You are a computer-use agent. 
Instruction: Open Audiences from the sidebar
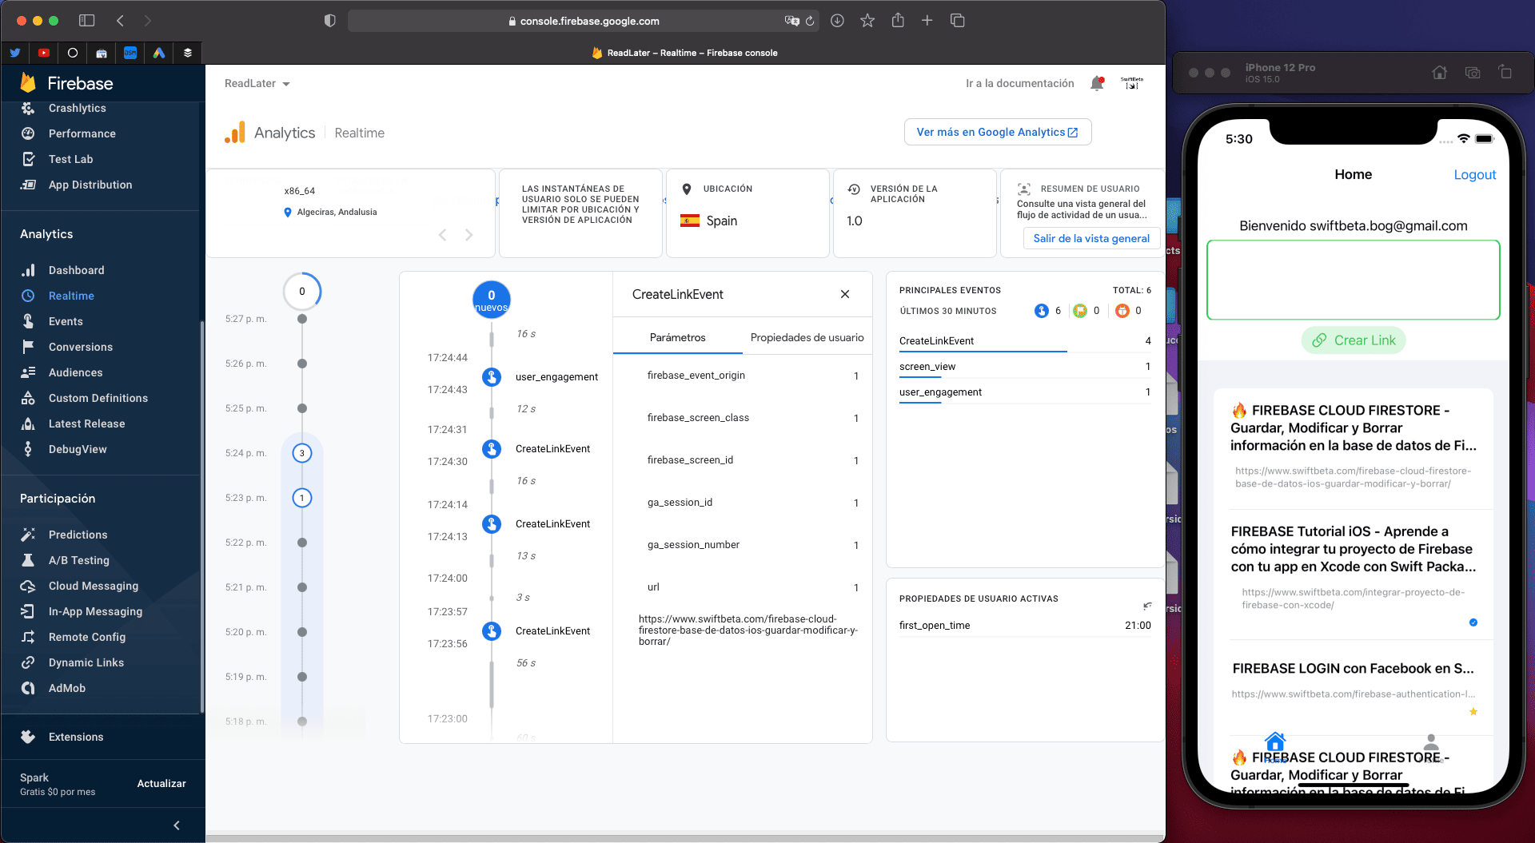click(x=75, y=372)
